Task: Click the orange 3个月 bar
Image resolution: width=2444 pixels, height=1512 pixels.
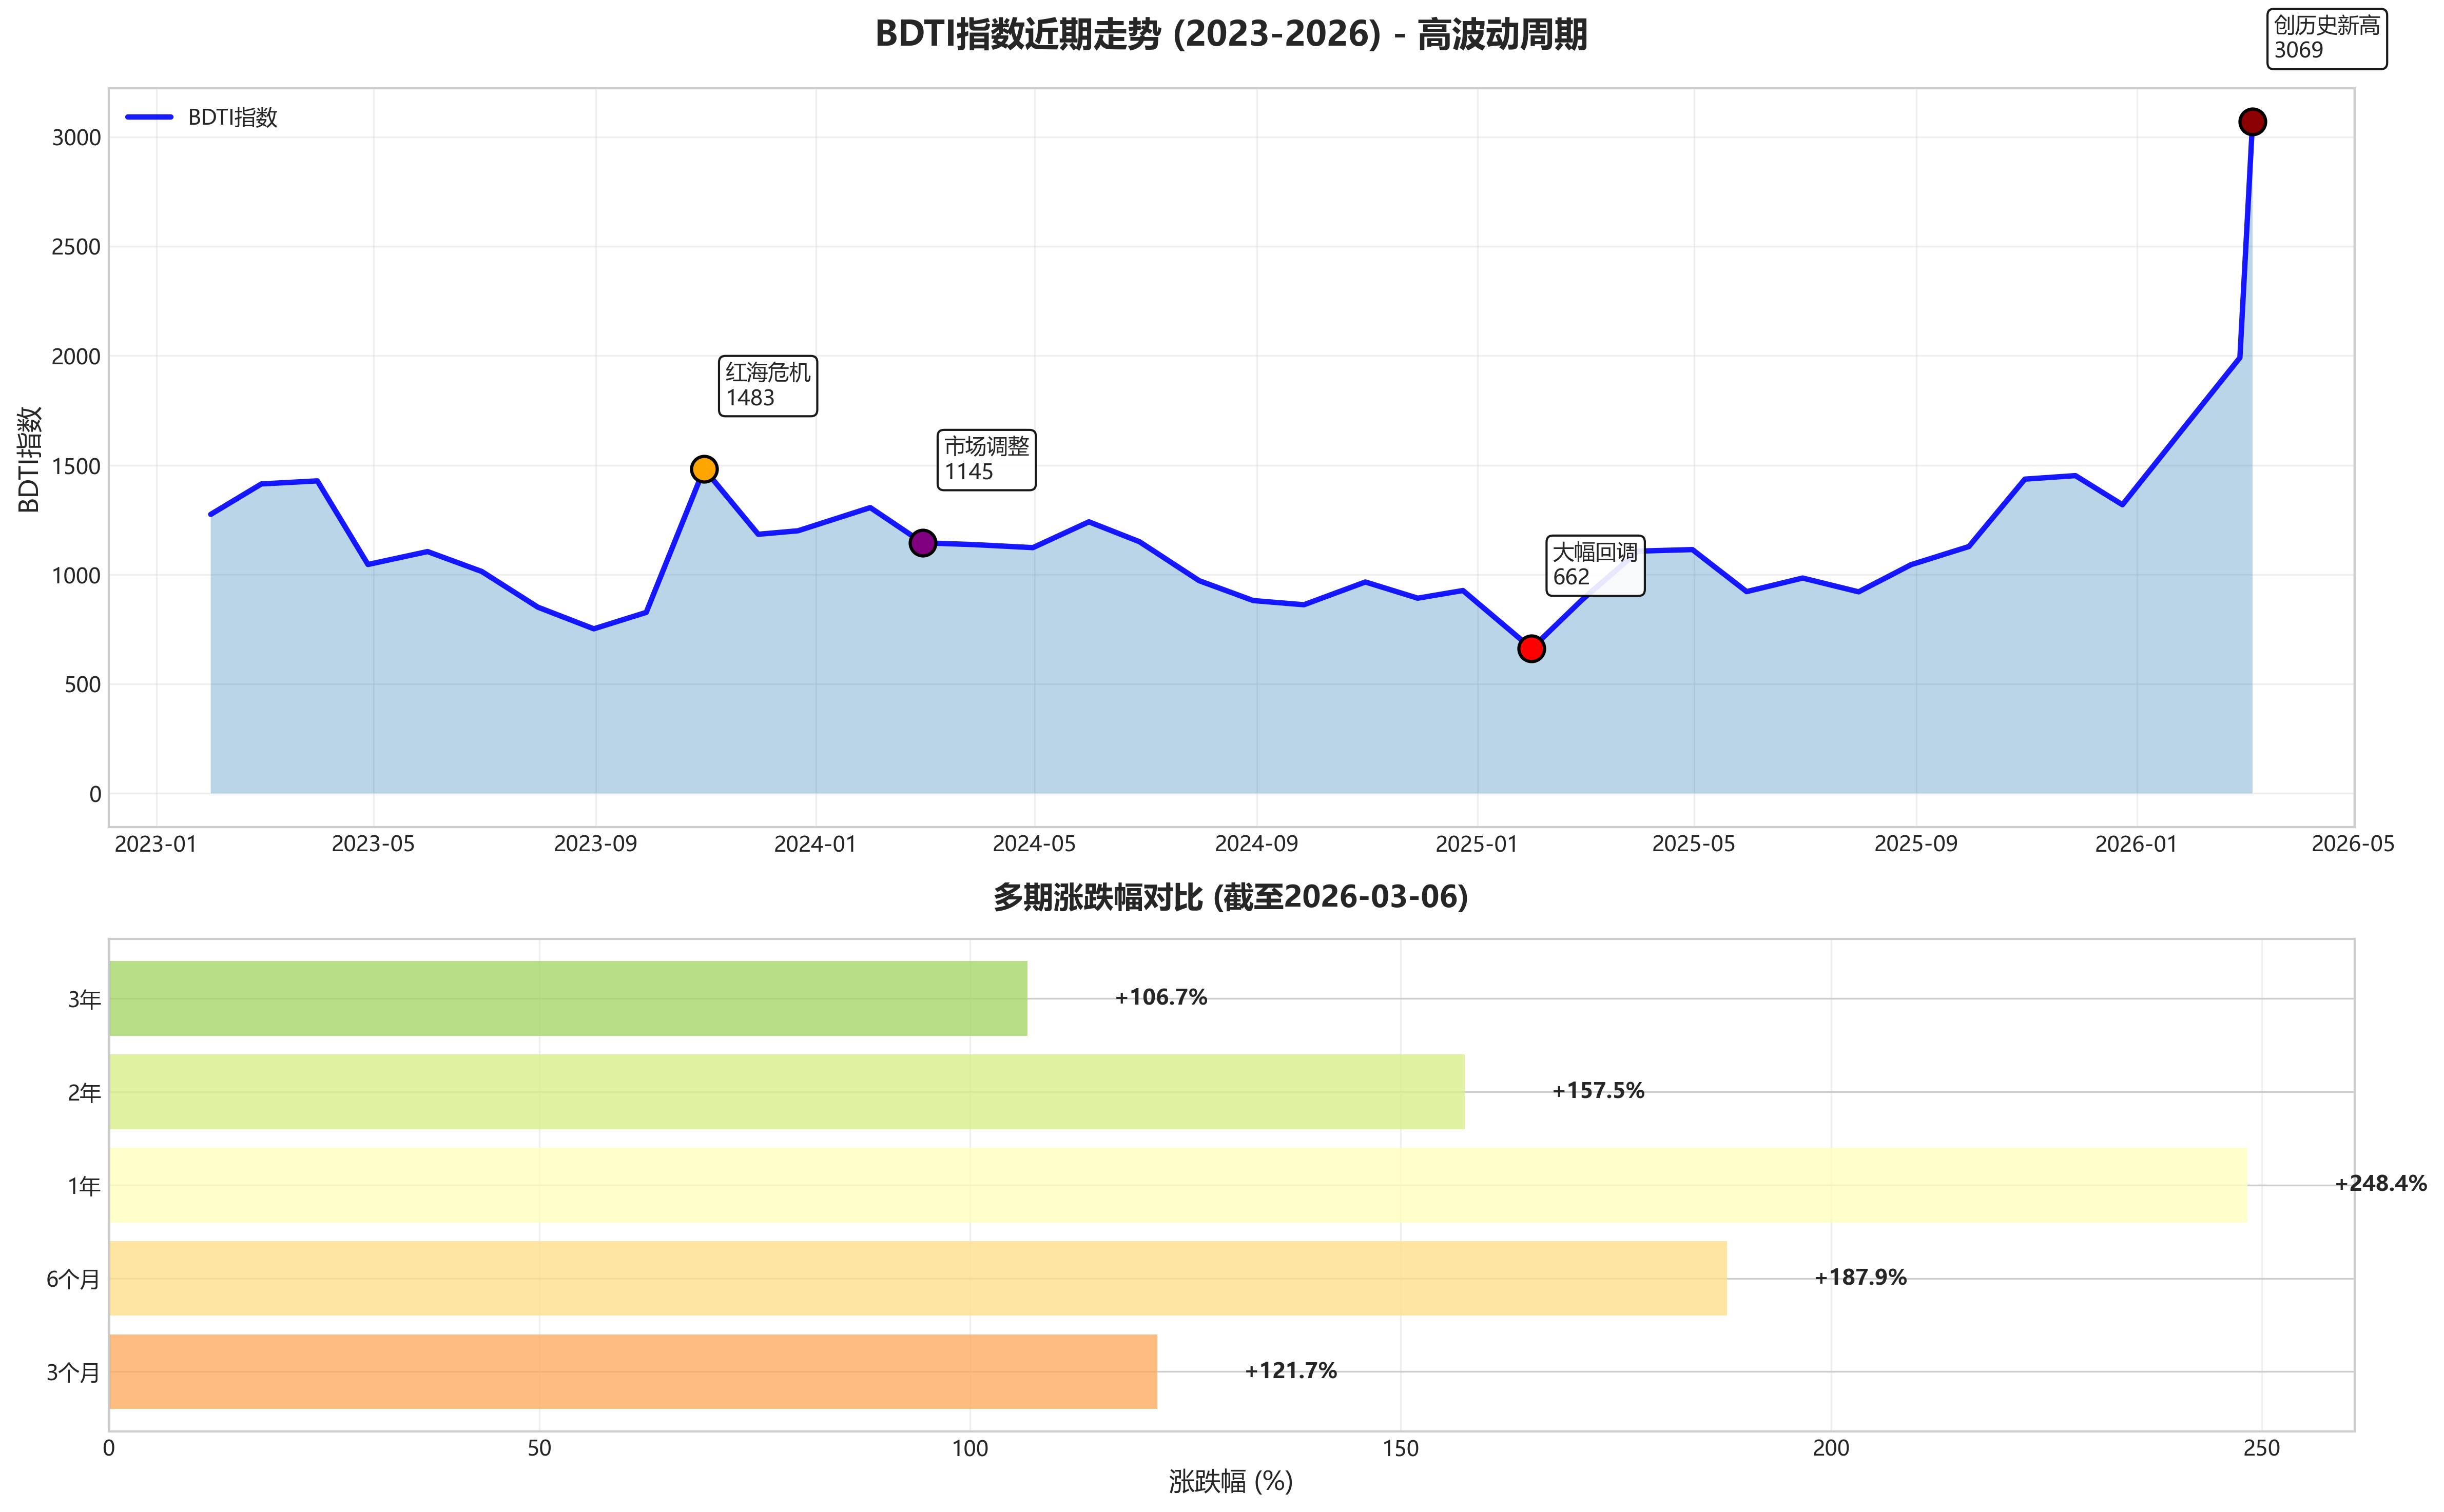Action: (x=632, y=1371)
